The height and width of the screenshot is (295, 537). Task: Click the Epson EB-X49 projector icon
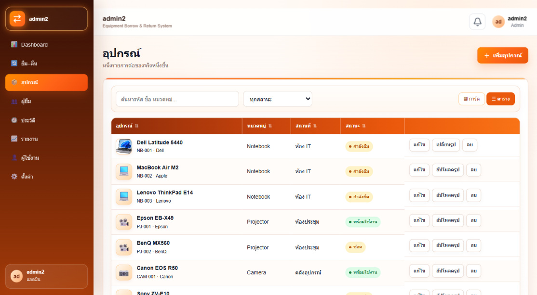123,222
